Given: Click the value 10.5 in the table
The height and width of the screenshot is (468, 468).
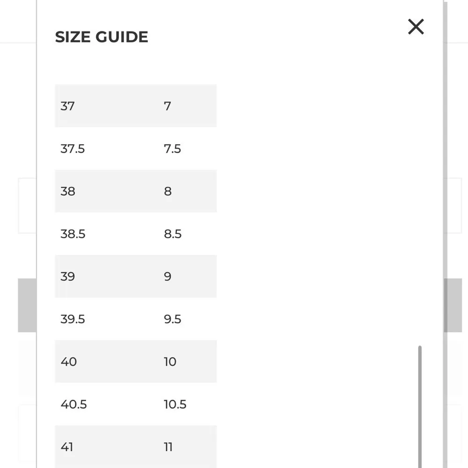Looking at the screenshot, I should [175, 404].
